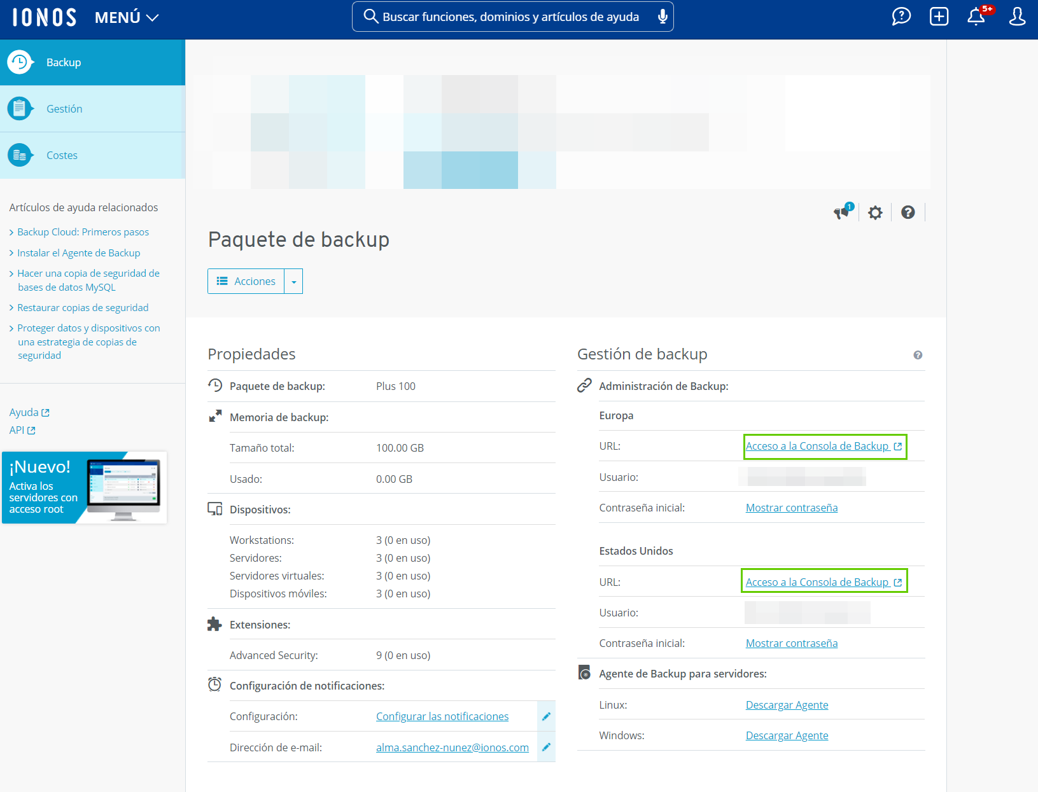This screenshot has width=1038, height=792.
Task: Open the notifications bell icon
Action: tap(976, 17)
